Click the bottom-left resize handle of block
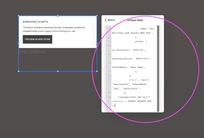Image resolution: width=204 pixels, height=138 pixels. pos(19,71)
